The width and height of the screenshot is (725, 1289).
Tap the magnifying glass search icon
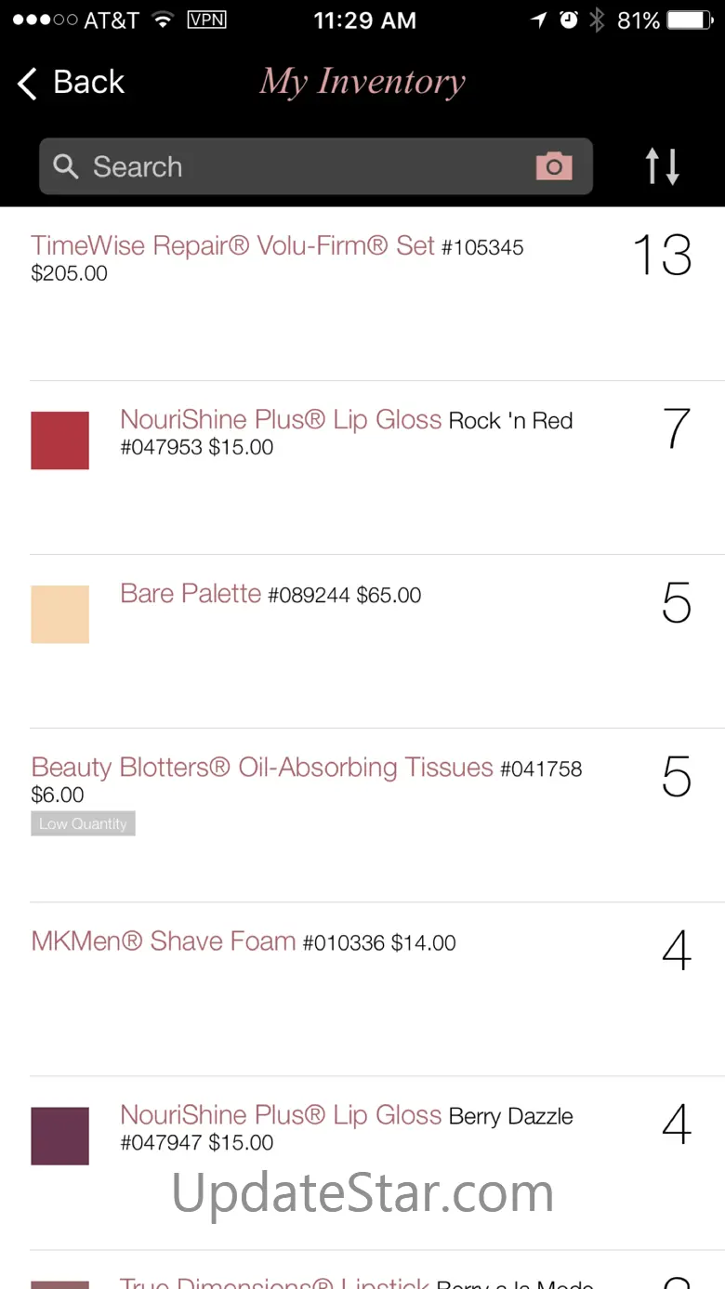point(65,166)
